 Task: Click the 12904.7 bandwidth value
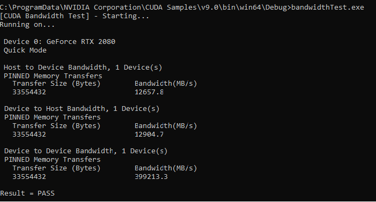(149, 134)
